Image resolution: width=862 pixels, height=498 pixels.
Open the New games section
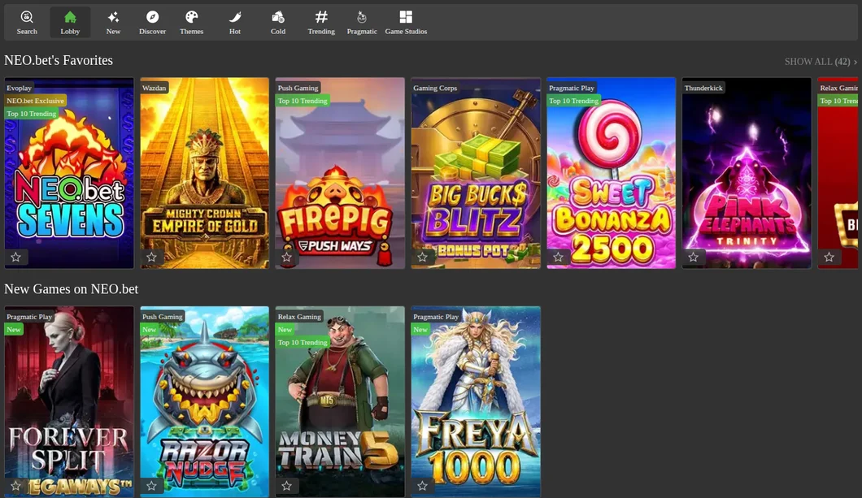coord(113,23)
